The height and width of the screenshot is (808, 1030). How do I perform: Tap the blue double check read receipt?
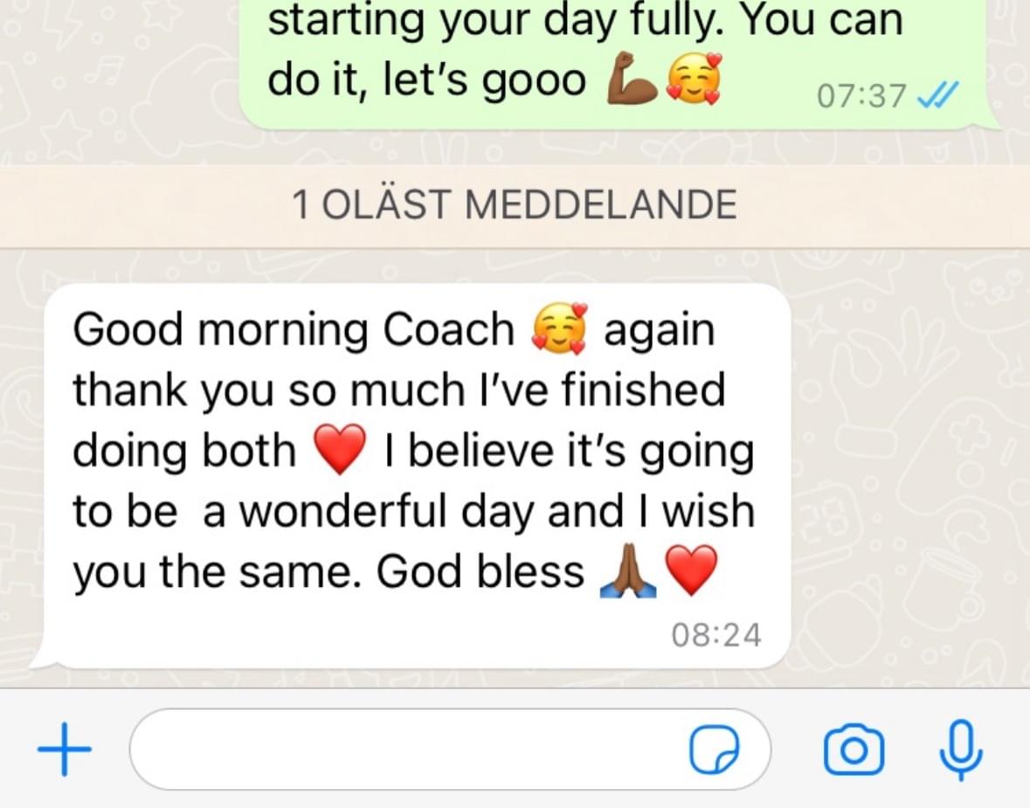(x=938, y=96)
